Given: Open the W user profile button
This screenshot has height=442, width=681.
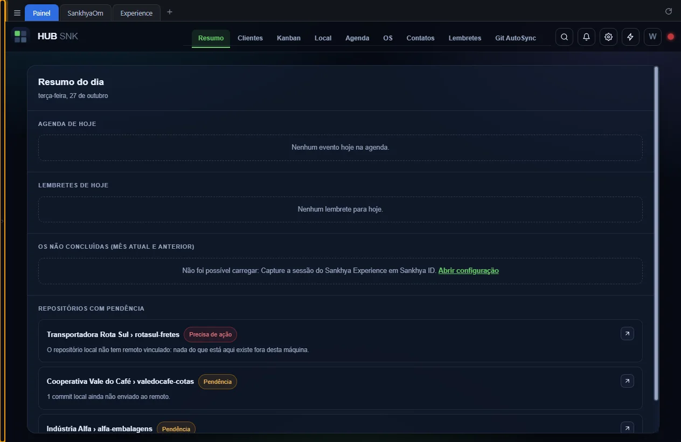Looking at the screenshot, I should 652,37.
